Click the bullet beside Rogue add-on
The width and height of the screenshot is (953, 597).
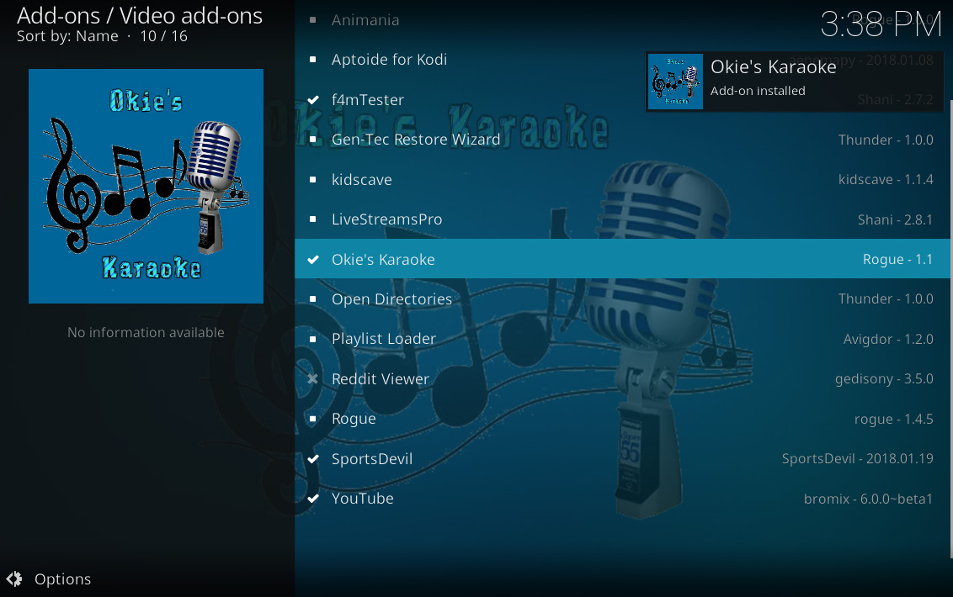click(x=313, y=419)
